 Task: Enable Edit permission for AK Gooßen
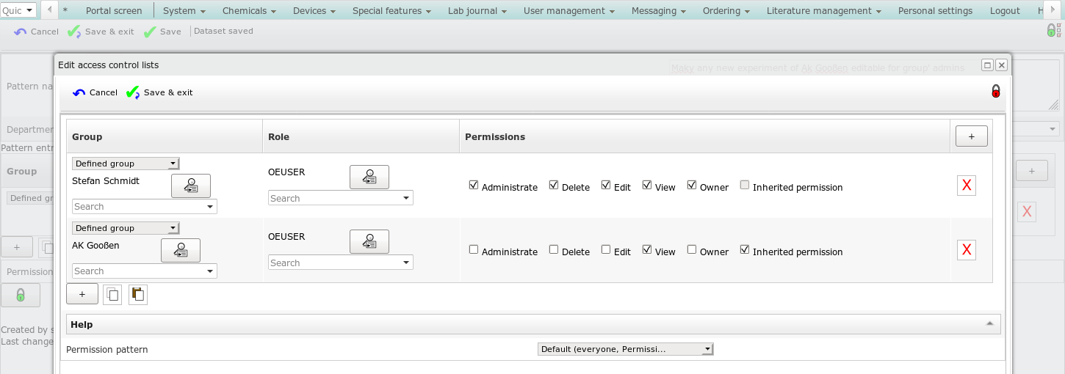click(x=606, y=250)
